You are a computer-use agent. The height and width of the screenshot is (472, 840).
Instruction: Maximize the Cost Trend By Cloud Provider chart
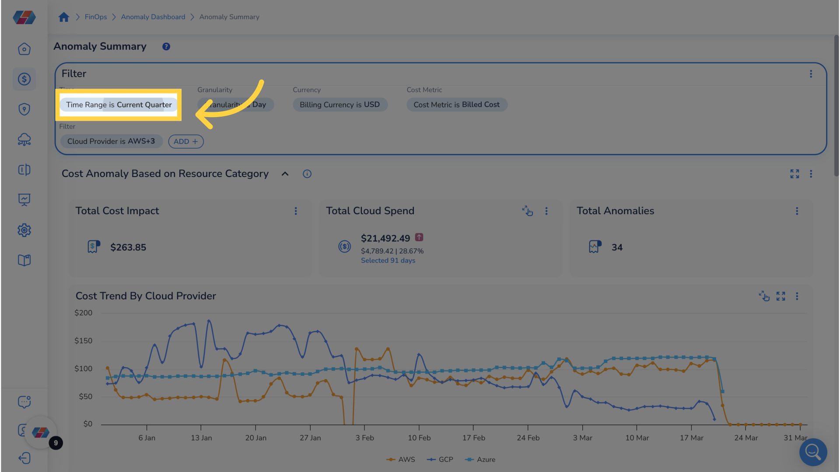click(780, 296)
